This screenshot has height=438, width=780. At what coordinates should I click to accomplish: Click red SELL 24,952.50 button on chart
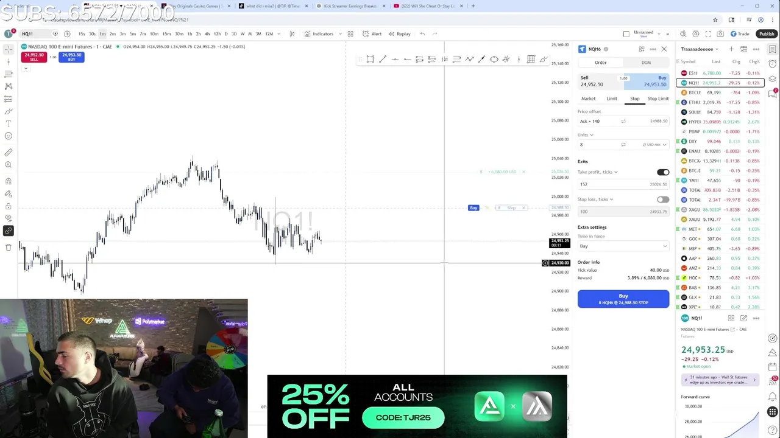34,57
